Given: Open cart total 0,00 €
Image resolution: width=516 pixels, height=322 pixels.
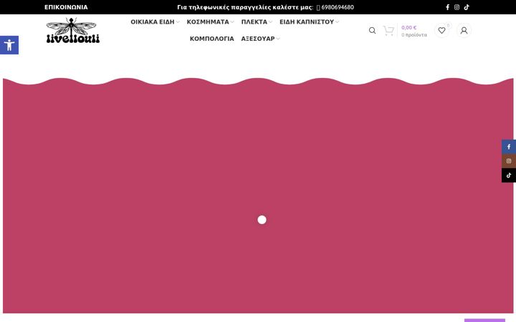Looking at the screenshot, I should (x=409, y=28).
